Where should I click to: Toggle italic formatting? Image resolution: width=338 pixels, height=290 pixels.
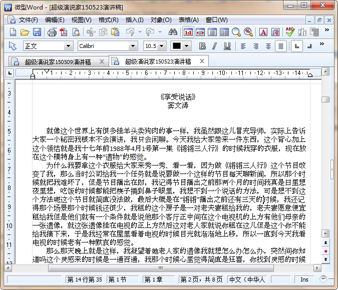coord(214,46)
